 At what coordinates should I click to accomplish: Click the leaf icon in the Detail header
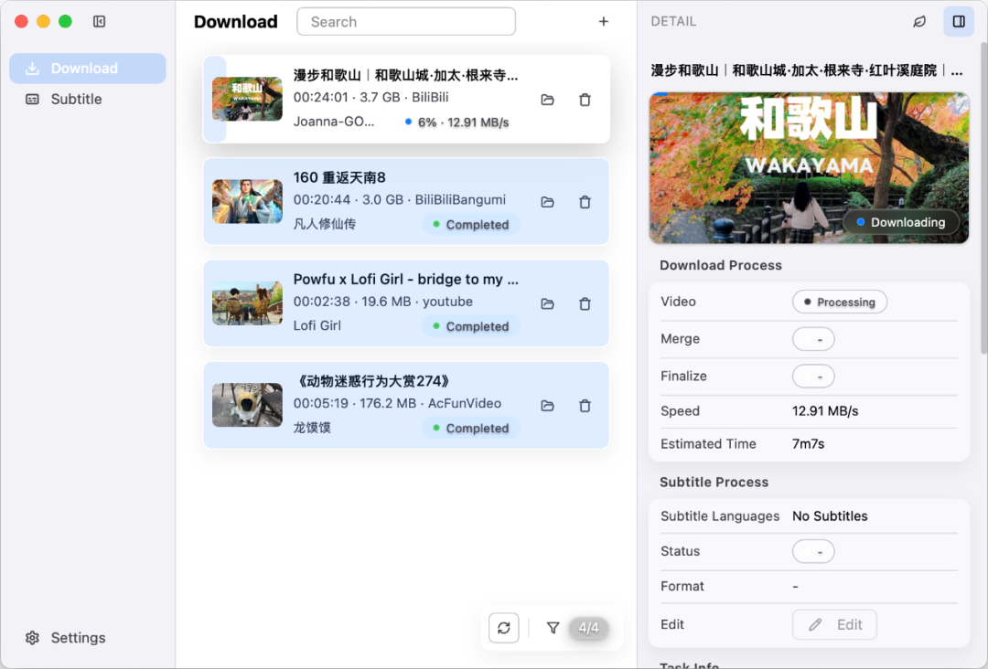[919, 21]
